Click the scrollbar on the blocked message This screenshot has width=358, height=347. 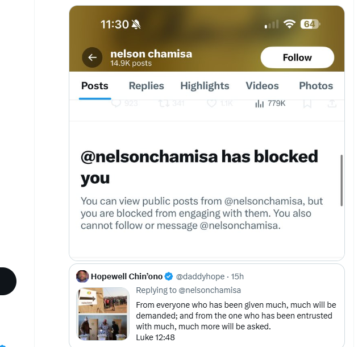coord(341,180)
